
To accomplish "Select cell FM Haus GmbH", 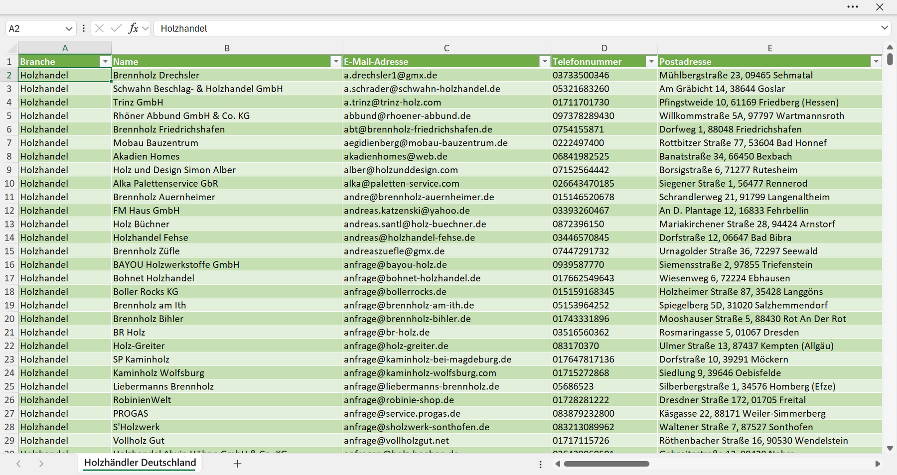I will tap(227, 210).
